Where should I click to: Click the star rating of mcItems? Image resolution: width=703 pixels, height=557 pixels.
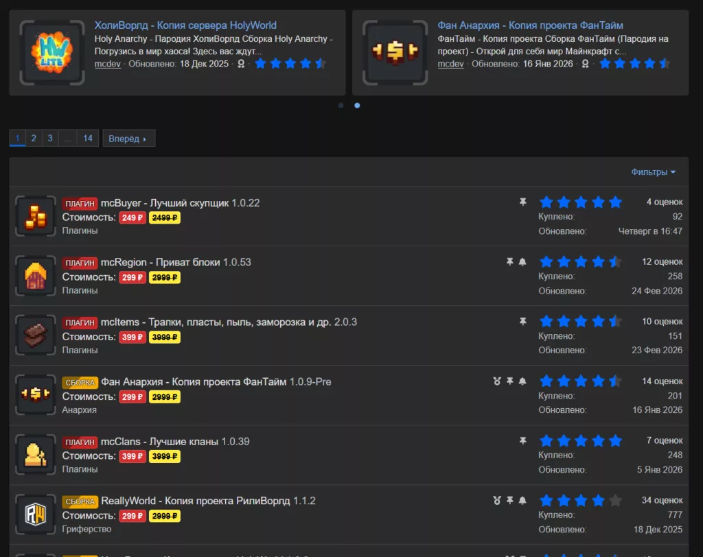(581, 322)
